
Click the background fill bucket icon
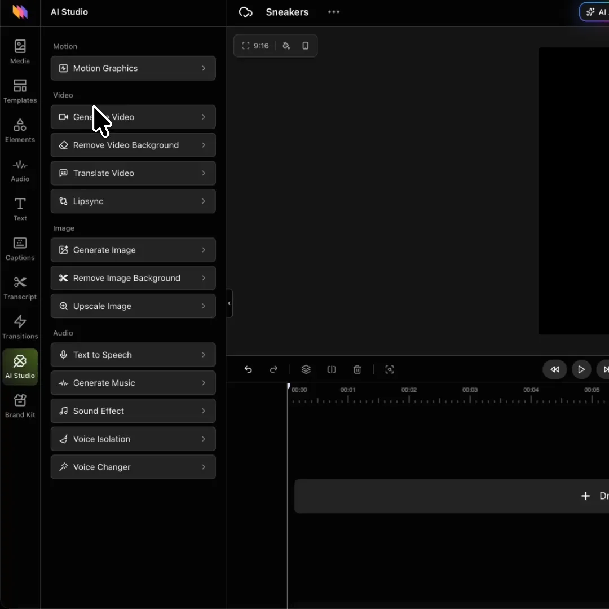click(286, 46)
